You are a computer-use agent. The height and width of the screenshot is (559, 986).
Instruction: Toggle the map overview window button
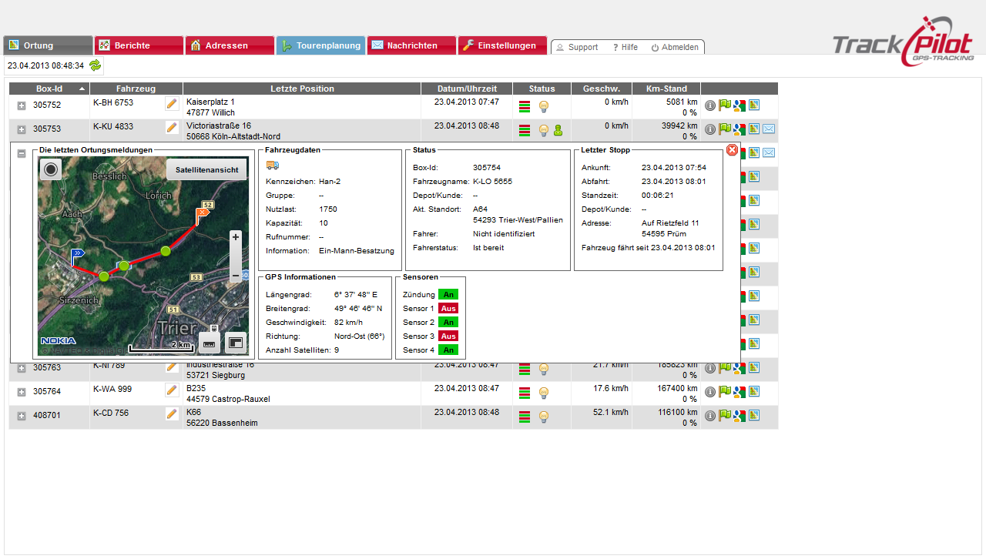(x=236, y=342)
